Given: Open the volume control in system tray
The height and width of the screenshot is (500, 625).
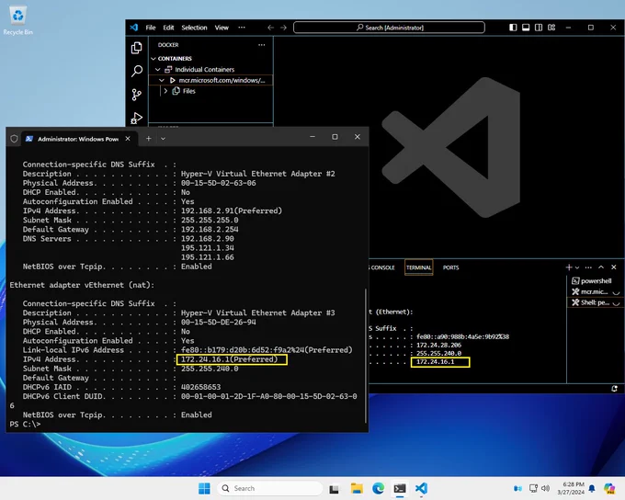Looking at the screenshot, I should pos(546,488).
